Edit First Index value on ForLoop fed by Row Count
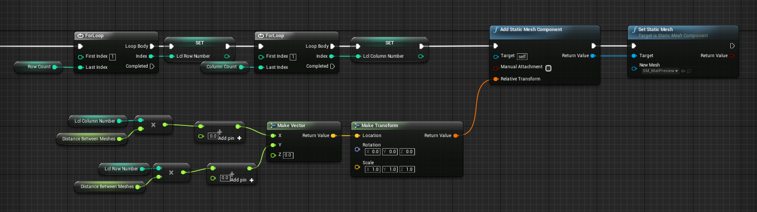This screenshot has width=757, height=212. click(113, 57)
